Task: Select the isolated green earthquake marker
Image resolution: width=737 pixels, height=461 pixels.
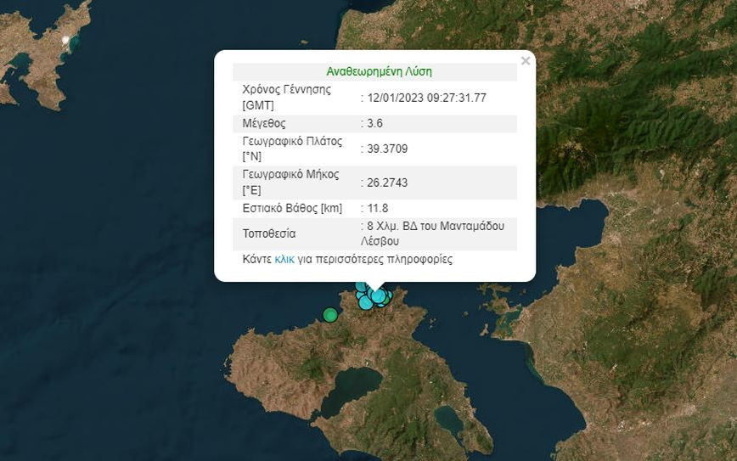Action: point(330,315)
